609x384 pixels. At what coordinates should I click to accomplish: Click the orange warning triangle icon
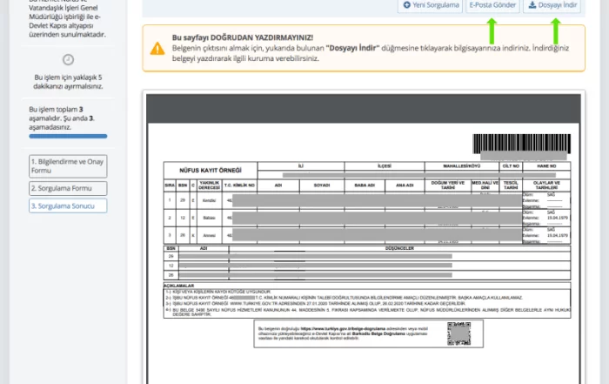click(x=157, y=49)
